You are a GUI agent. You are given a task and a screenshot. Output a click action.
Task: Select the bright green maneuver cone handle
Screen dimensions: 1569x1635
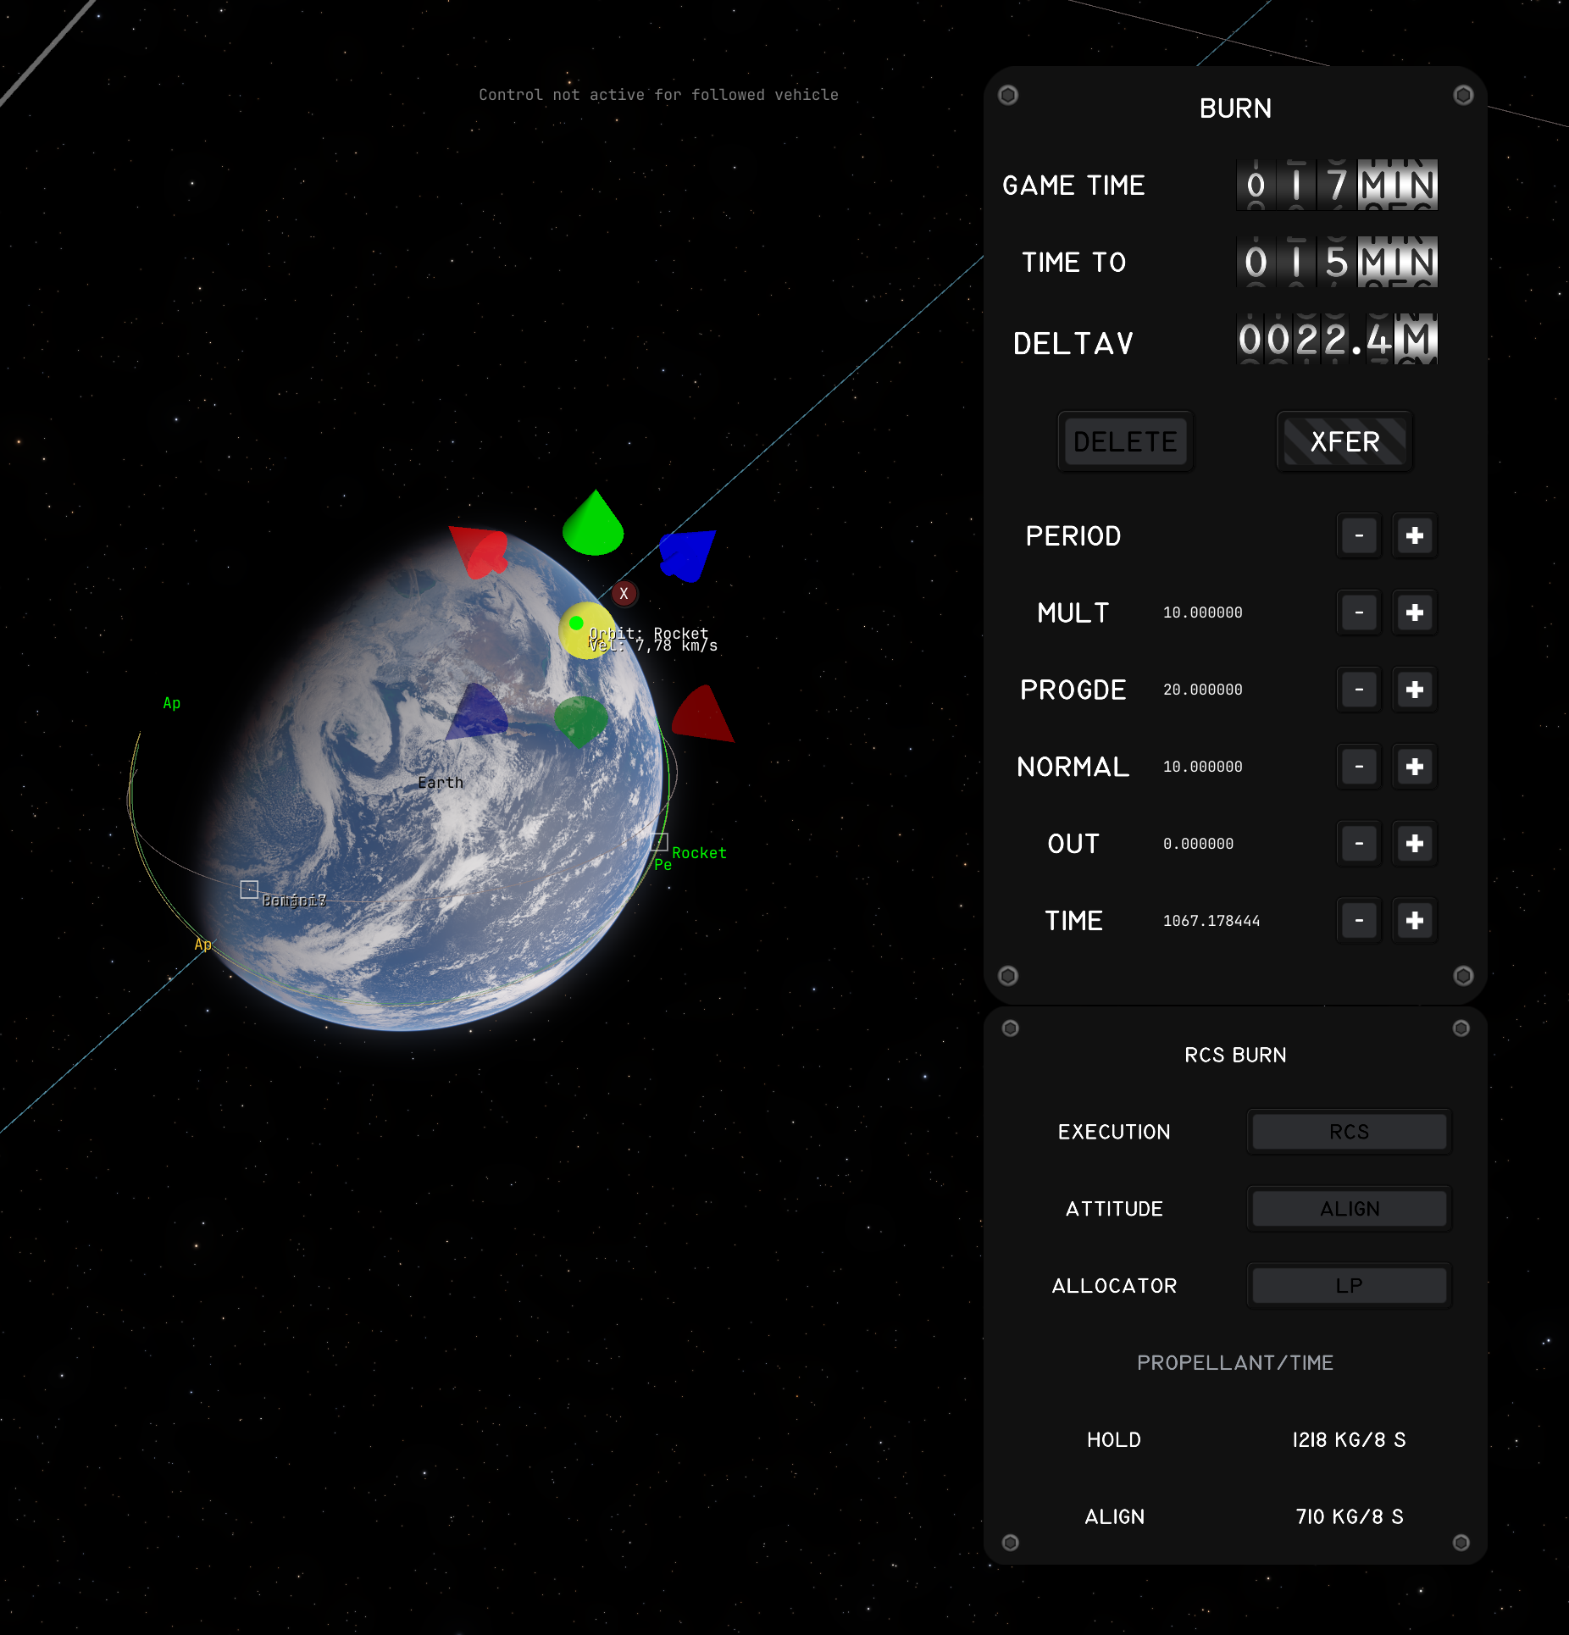tap(594, 524)
